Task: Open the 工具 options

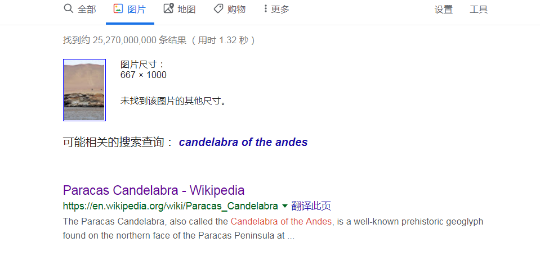Action: 479,10
